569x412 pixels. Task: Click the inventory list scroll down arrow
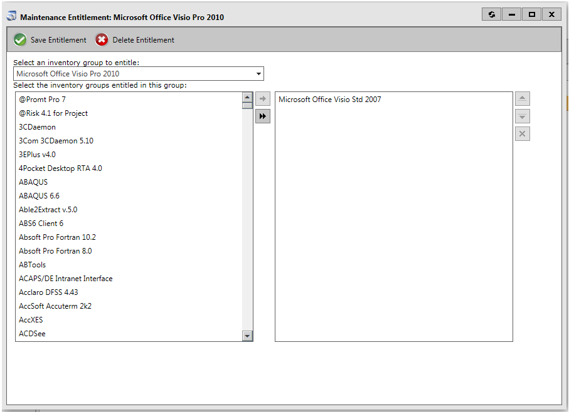click(247, 336)
